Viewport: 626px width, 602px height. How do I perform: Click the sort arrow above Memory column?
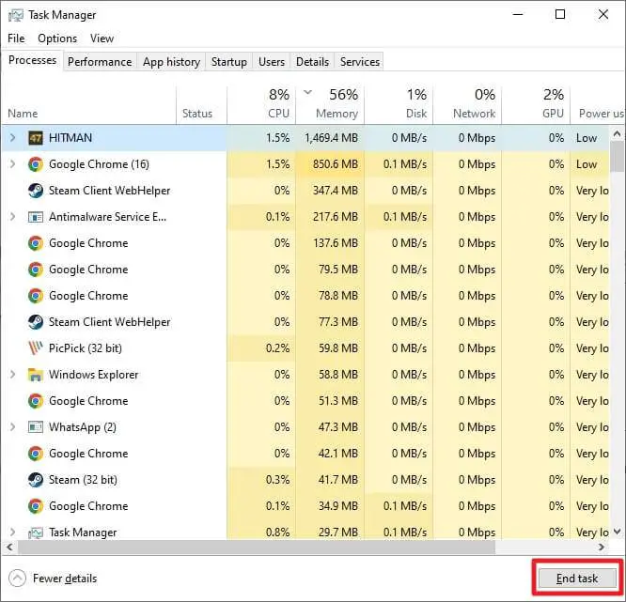307,93
